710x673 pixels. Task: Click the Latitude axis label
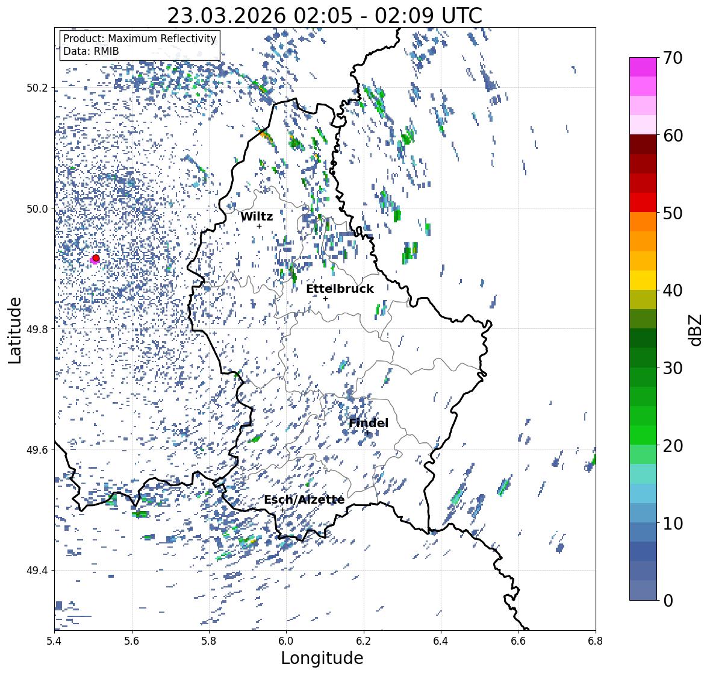click(x=15, y=330)
